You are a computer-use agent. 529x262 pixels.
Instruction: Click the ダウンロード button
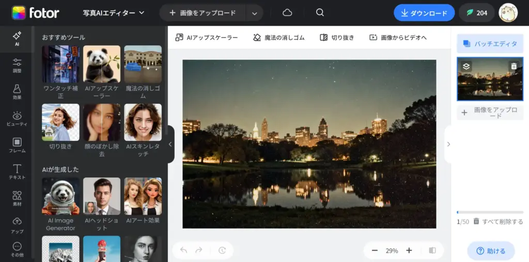coord(424,13)
